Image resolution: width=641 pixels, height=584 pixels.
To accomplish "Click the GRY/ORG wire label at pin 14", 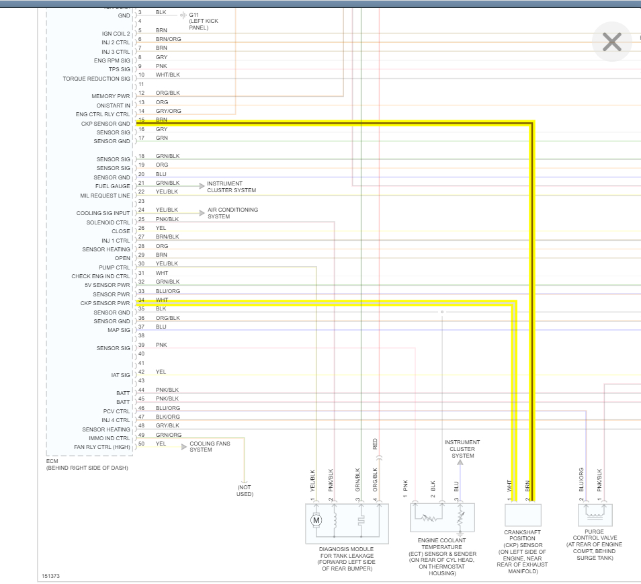I will coord(169,111).
